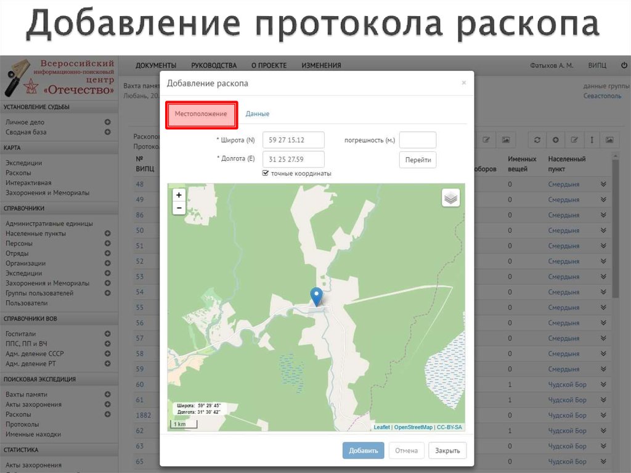631x473 pixels.
Task: Open the image attachment icon in the toolbar
Action: pyautogui.click(x=609, y=140)
